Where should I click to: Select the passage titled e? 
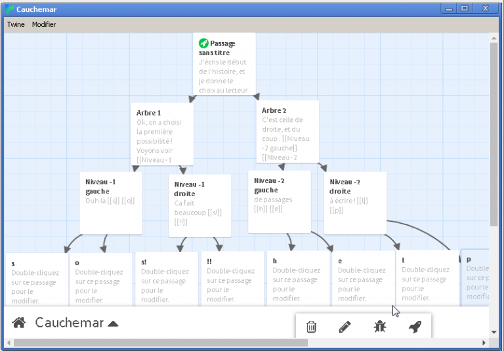[x=364, y=278]
